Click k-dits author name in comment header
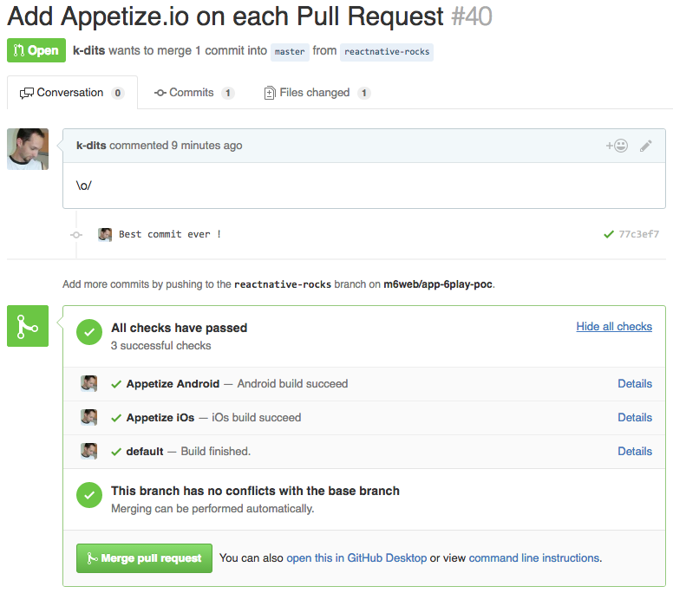 tap(91, 146)
